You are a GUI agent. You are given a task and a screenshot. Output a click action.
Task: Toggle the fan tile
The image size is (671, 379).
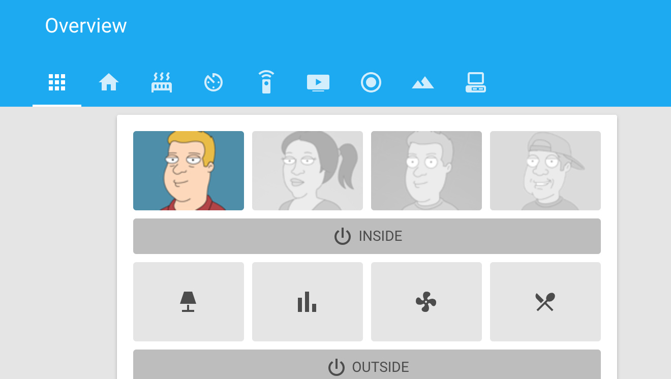[426, 302]
